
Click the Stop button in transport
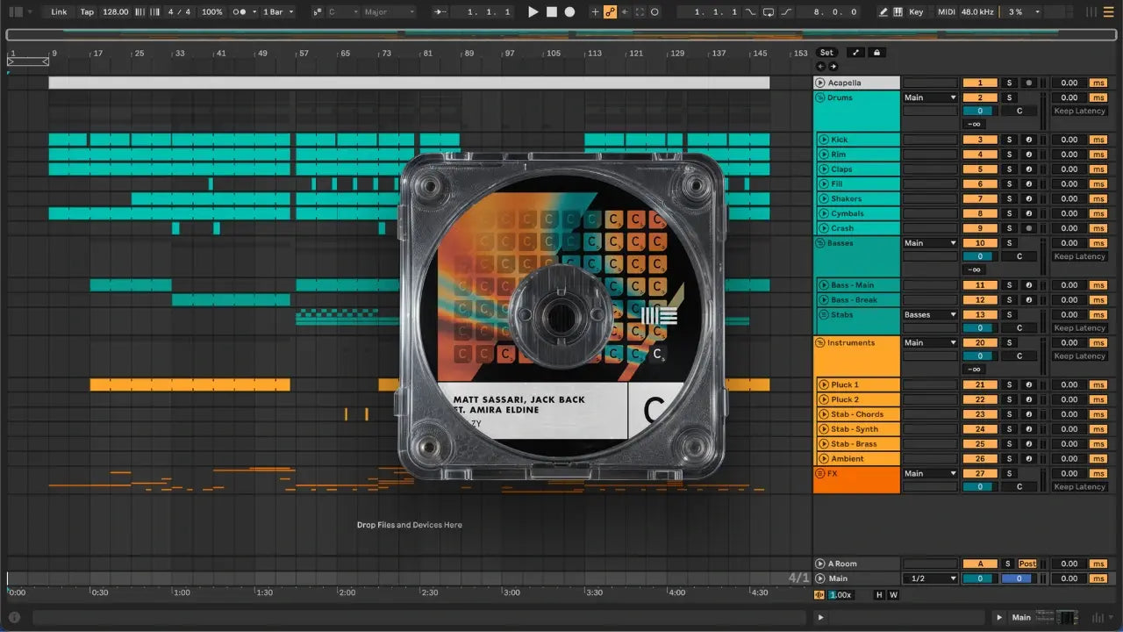pos(552,12)
